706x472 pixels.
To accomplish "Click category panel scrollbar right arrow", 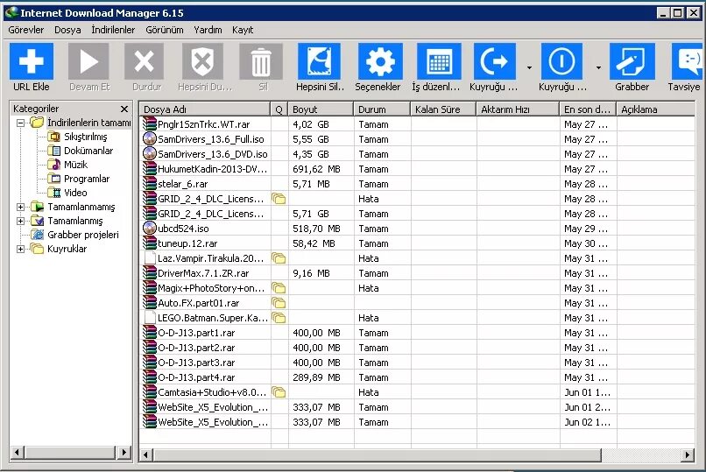I will tap(124, 452).
